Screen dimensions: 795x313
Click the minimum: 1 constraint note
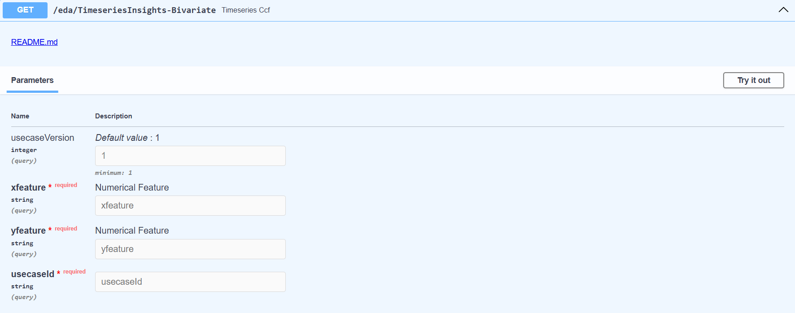tap(114, 173)
